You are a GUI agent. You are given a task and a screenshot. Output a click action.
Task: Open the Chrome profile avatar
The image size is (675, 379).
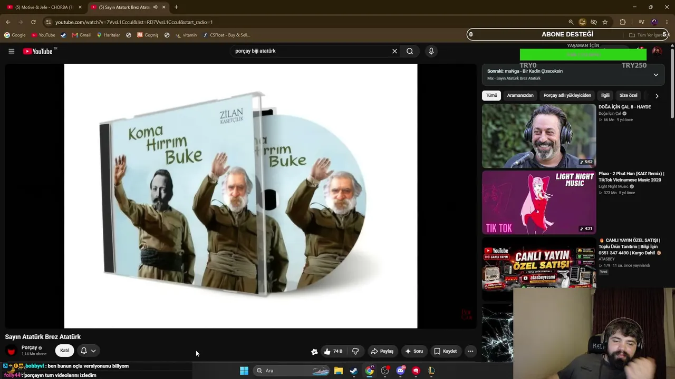coord(654,22)
